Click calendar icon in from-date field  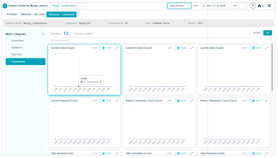203,6
